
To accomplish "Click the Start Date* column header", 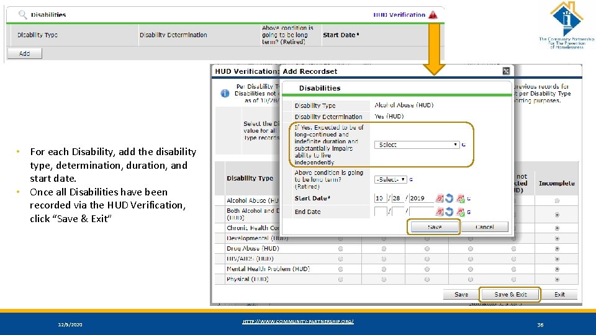I will click(341, 35).
